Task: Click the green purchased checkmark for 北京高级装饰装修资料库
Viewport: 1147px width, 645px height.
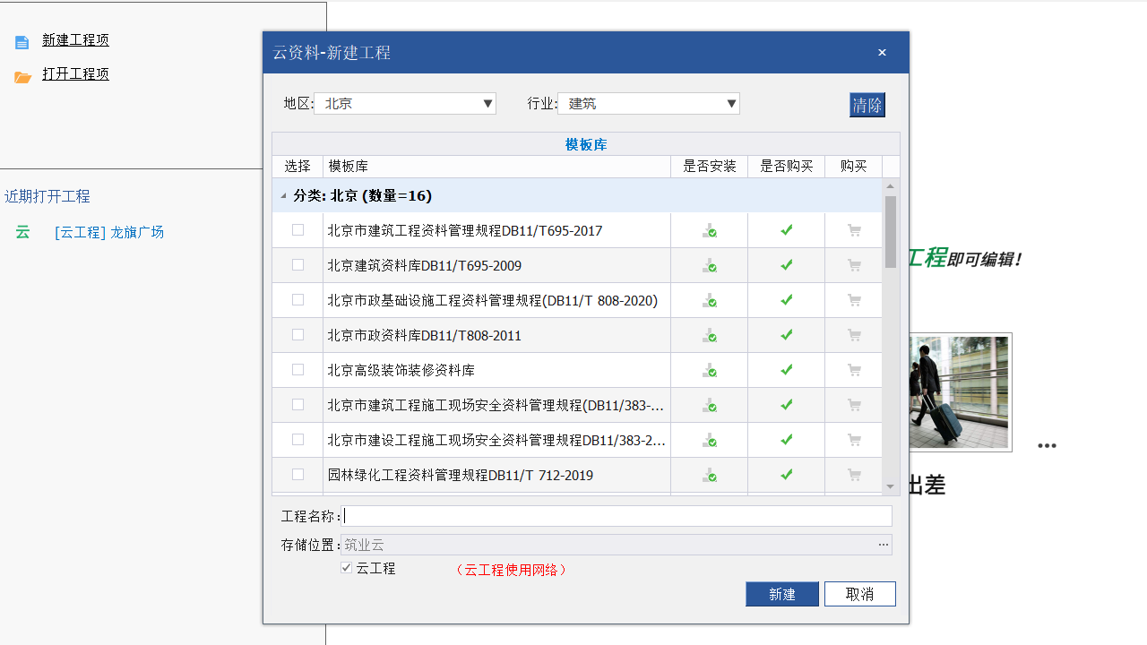Action: click(786, 370)
